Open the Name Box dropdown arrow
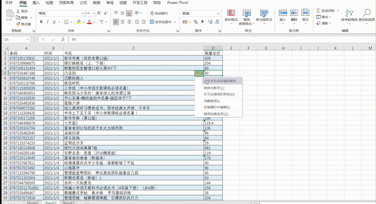The height and width of the screenshot is (204, 376). click(28, 40)
